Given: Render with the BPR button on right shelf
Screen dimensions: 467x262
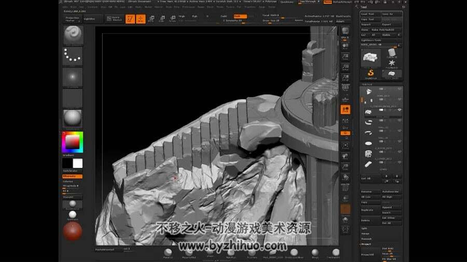Looking at the screenshot, I should (345, 32).
